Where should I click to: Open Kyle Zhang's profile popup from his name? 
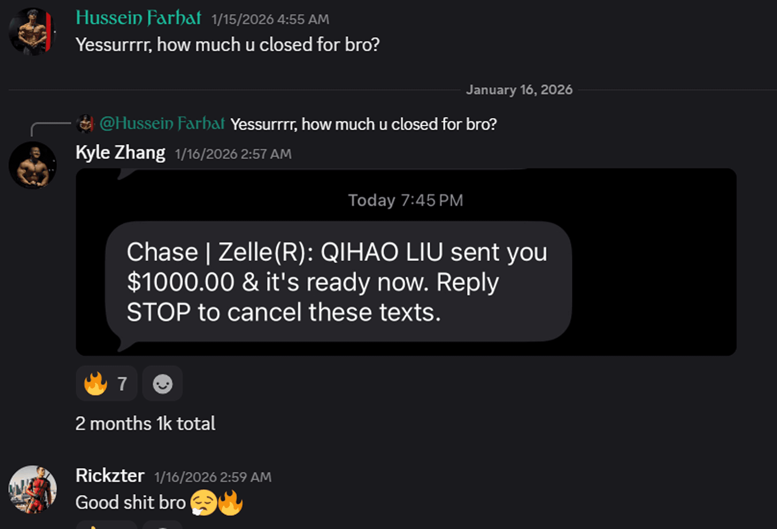pos(120,152)
